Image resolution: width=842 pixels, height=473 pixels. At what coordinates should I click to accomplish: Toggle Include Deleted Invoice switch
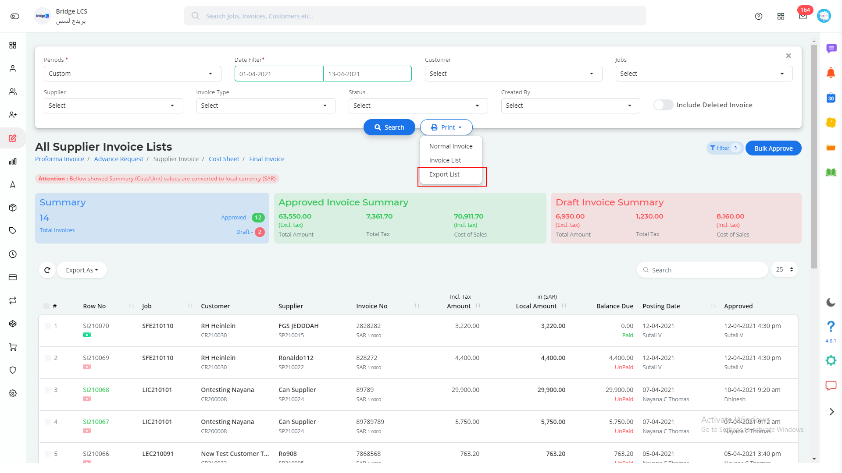click(x=663, y=105)
